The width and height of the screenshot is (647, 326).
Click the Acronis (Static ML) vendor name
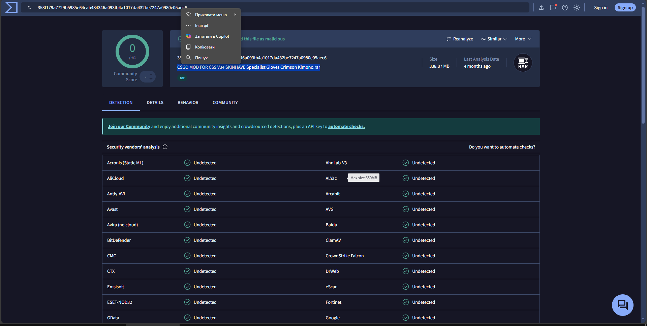click(125, 163)
